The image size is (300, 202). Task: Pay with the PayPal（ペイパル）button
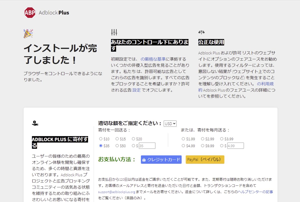(205, 160)
